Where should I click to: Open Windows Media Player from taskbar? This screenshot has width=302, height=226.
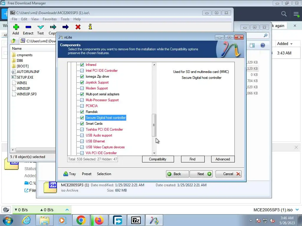tap(63, 220)
